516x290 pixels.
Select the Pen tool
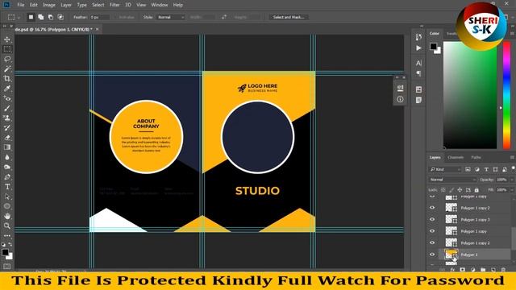click(x=7, y=177)
